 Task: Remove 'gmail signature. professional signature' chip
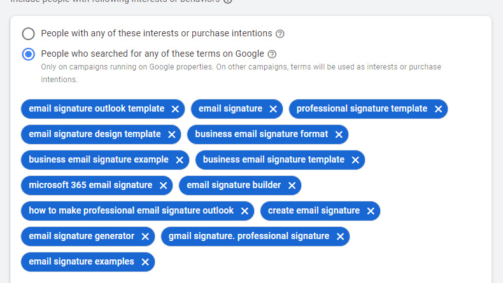340,236
